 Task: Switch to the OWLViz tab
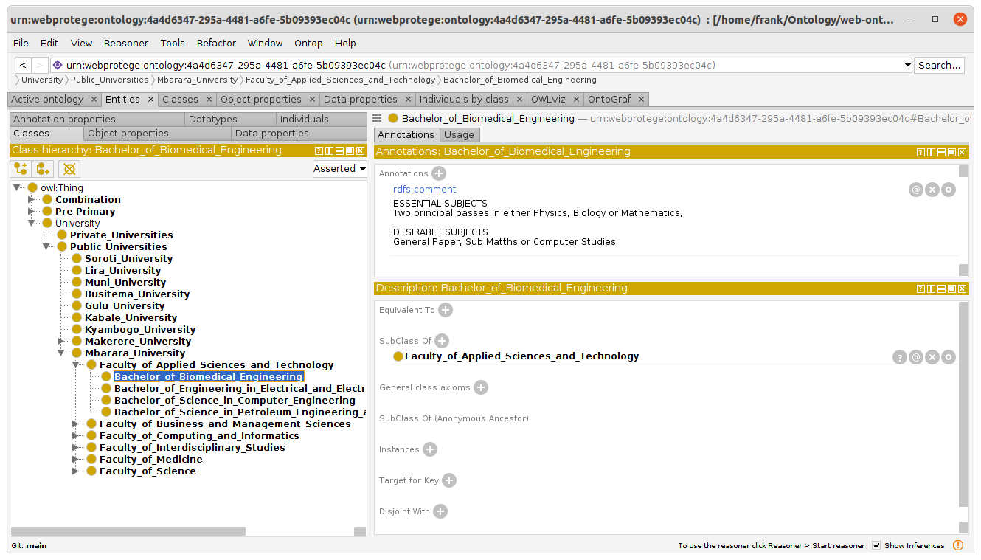[549, 99]
